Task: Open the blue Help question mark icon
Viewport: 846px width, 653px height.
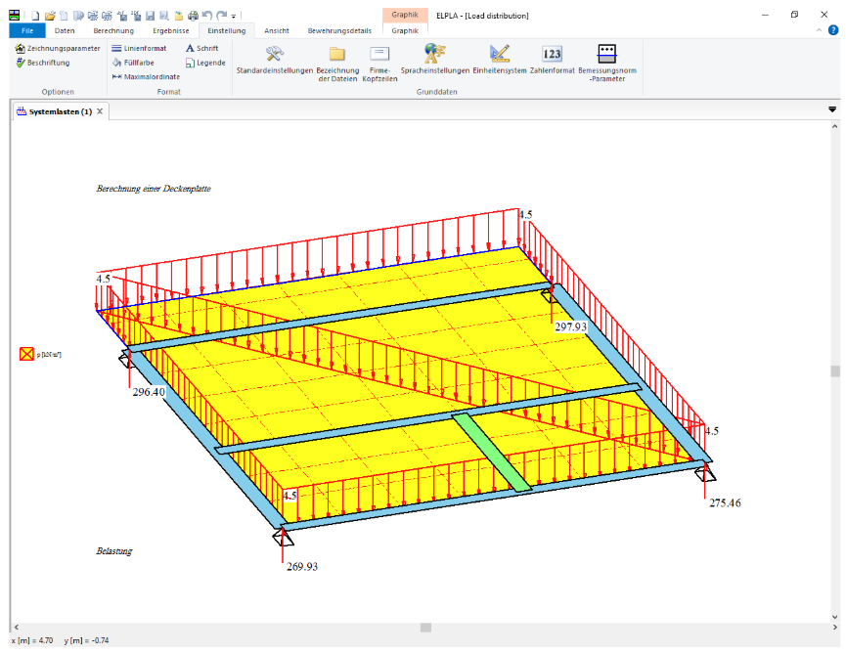Action: (833, 30)
